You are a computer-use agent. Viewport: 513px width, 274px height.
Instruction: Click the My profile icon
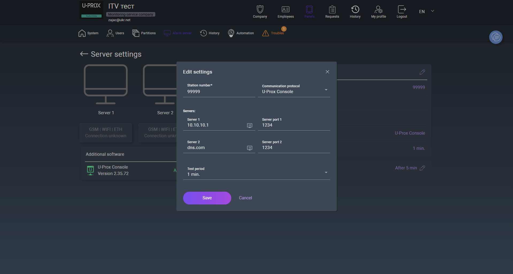(x=378, y=10)
